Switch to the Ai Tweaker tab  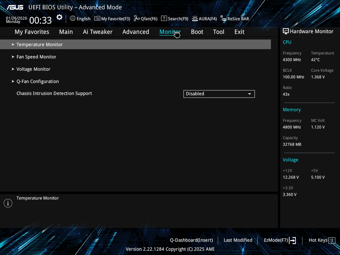coord(98,32)
